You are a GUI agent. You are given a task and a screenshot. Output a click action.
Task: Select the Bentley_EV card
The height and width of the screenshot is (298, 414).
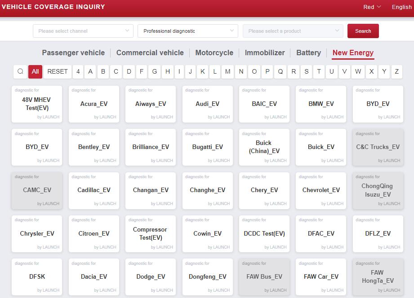coord(94,147)
